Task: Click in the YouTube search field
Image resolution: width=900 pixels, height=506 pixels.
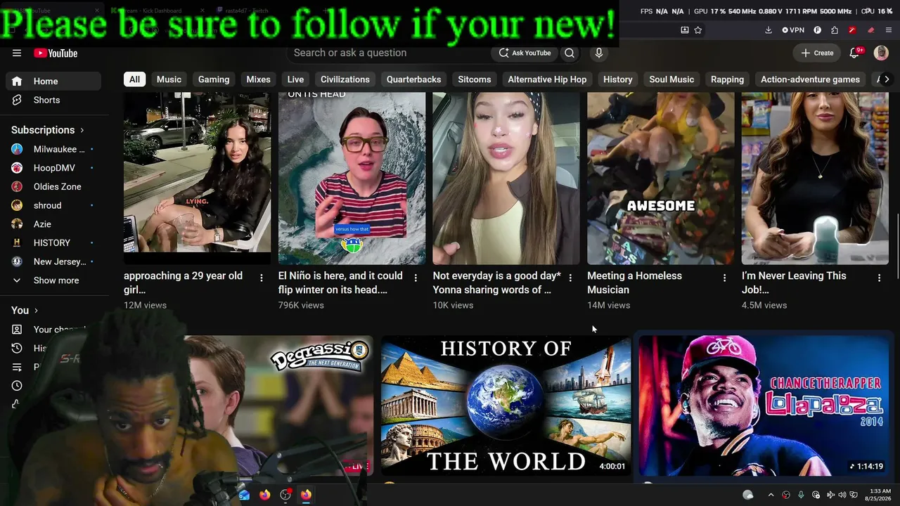Action: coord(388,53)
